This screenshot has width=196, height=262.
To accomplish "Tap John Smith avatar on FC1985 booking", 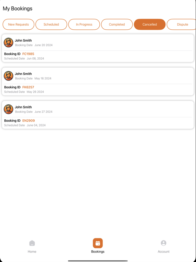I will pos(9,42).
